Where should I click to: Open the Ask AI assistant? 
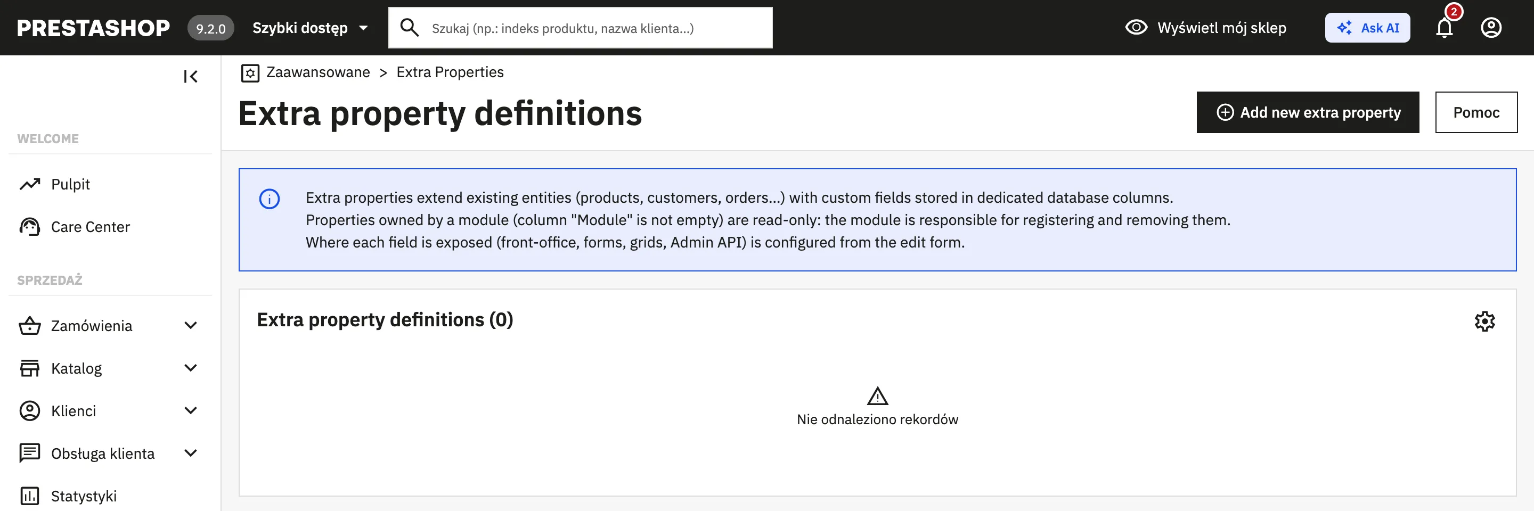pyautogui.click(x=1367, y=27)
